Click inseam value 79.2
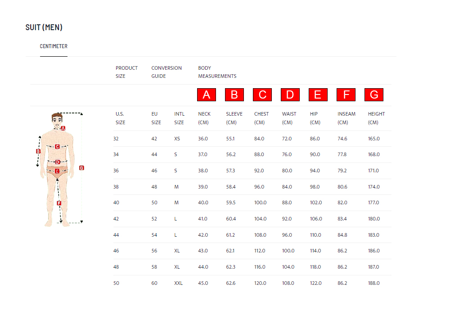Image resolution: width=450 pixels, height=315 pixels. 342,171
